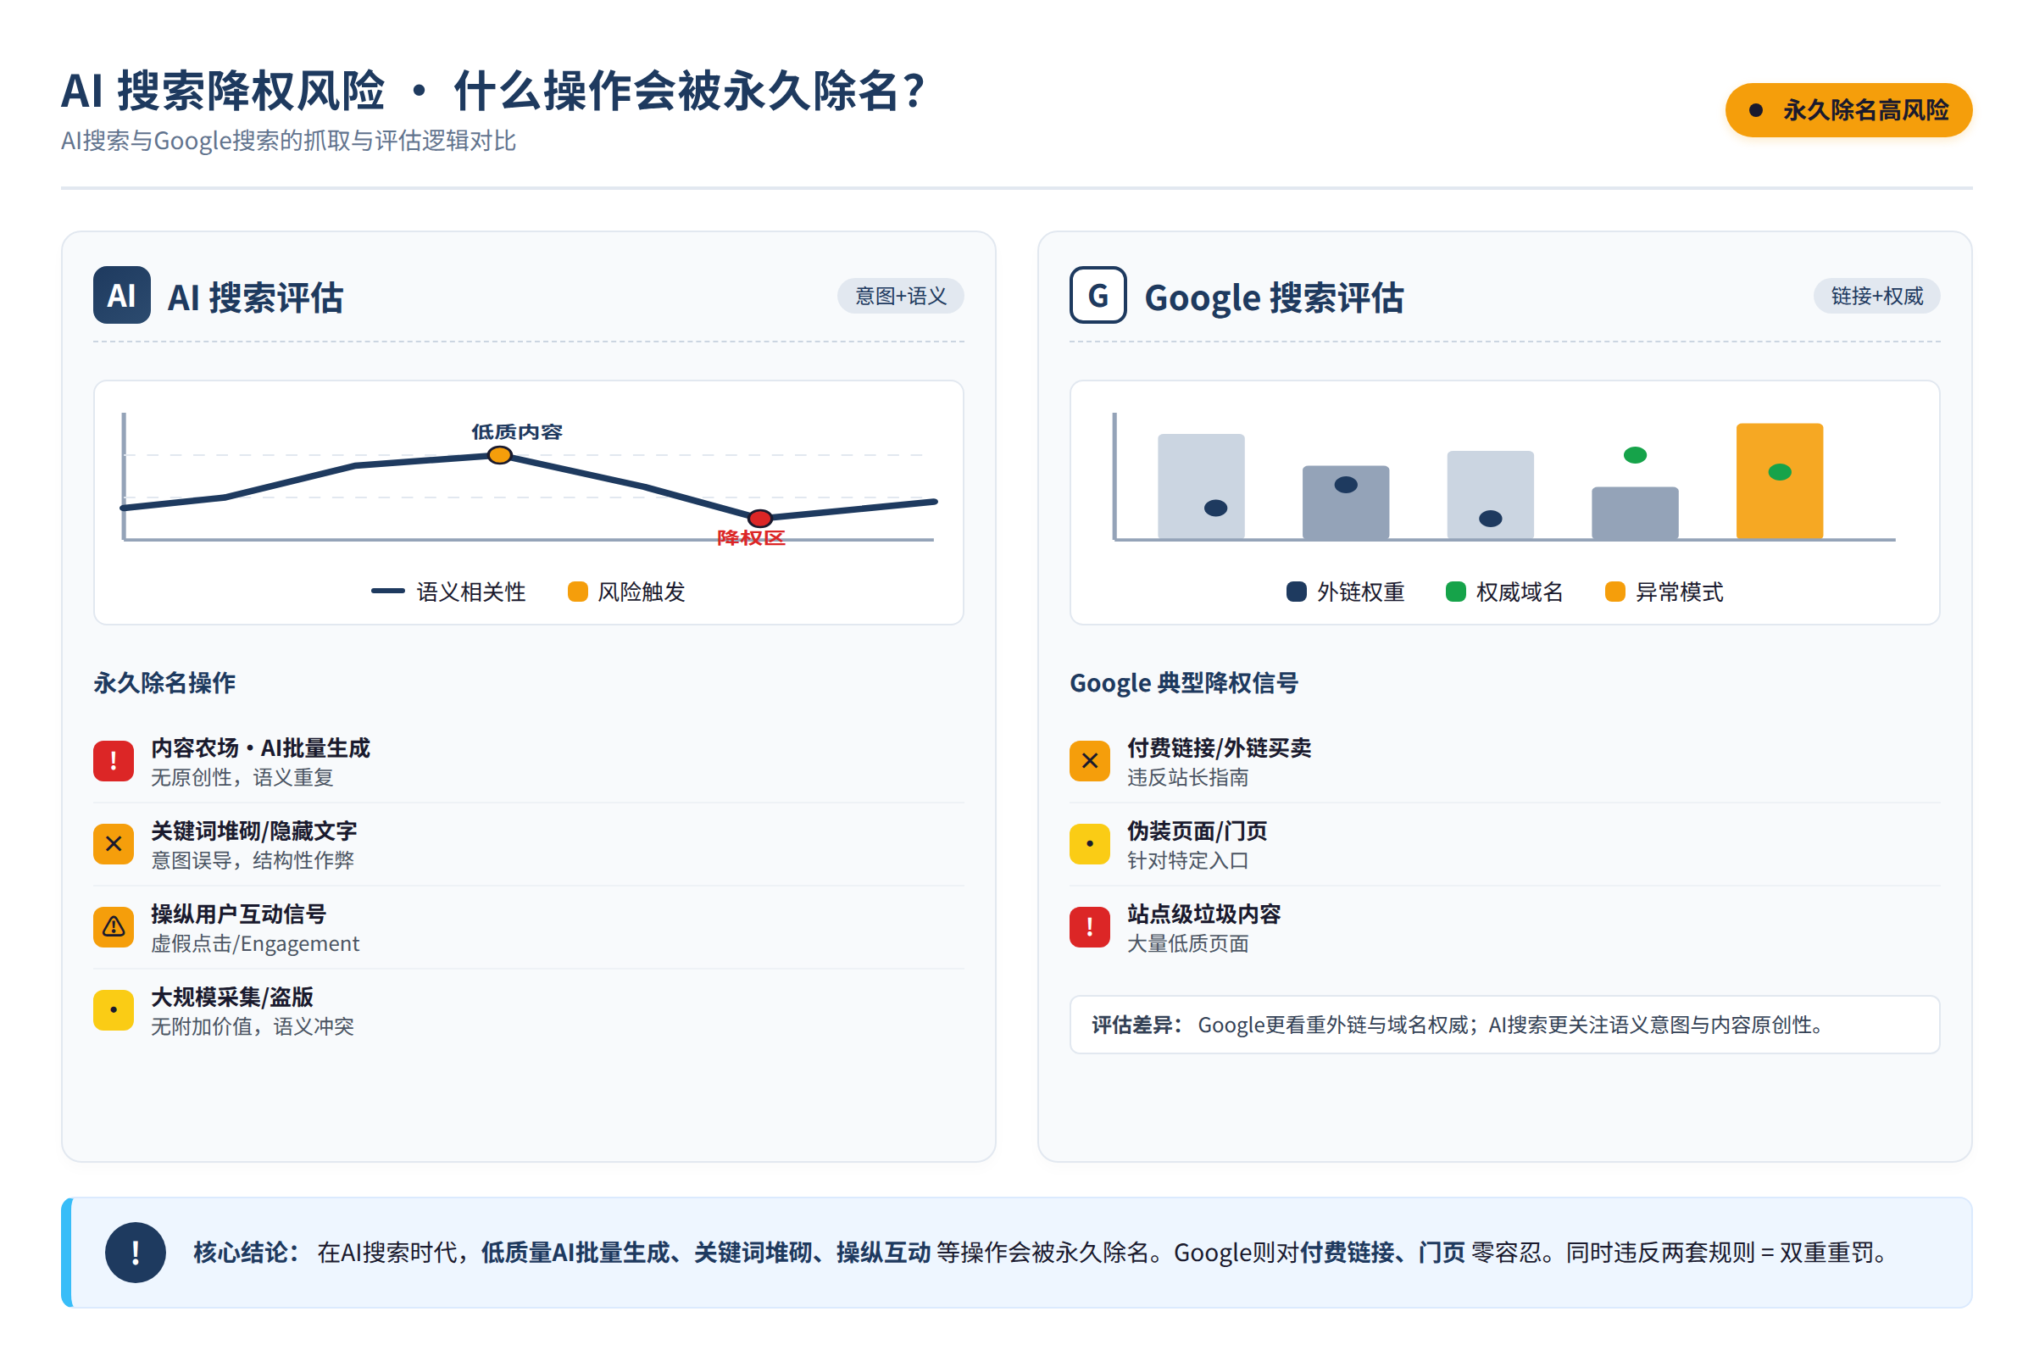Click the subtitle AI搜索与Google搜索的抓取与评估逻辑对比
The image size is (2034, 1356).
pyautogui.click(x=288, y=140)
